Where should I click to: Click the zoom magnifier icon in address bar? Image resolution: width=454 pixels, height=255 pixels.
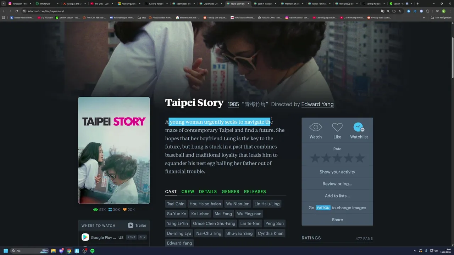pos(388,11)
